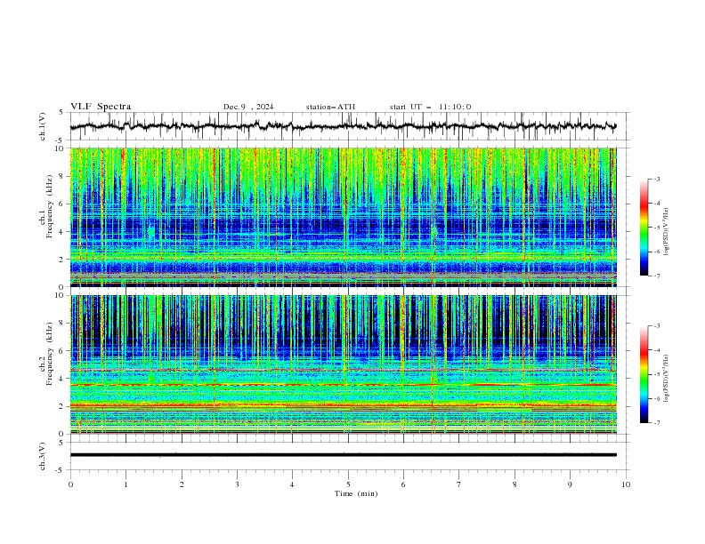Click the flat ch.3 voltage trace
The image size is (705, 544).
[343, 455]
